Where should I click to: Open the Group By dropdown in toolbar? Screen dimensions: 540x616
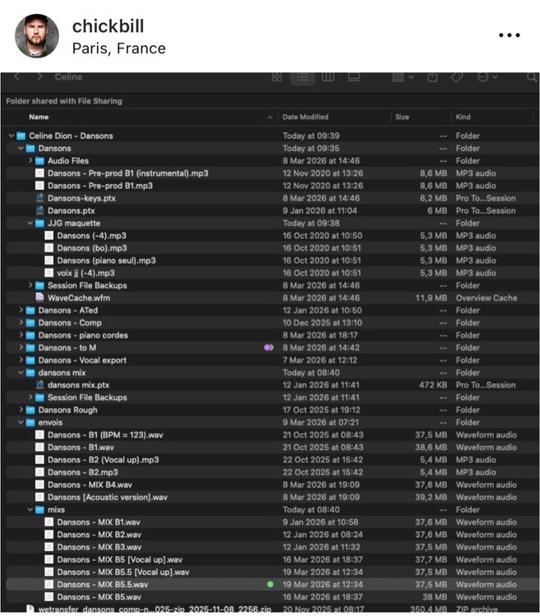click(x=403, y=77)
